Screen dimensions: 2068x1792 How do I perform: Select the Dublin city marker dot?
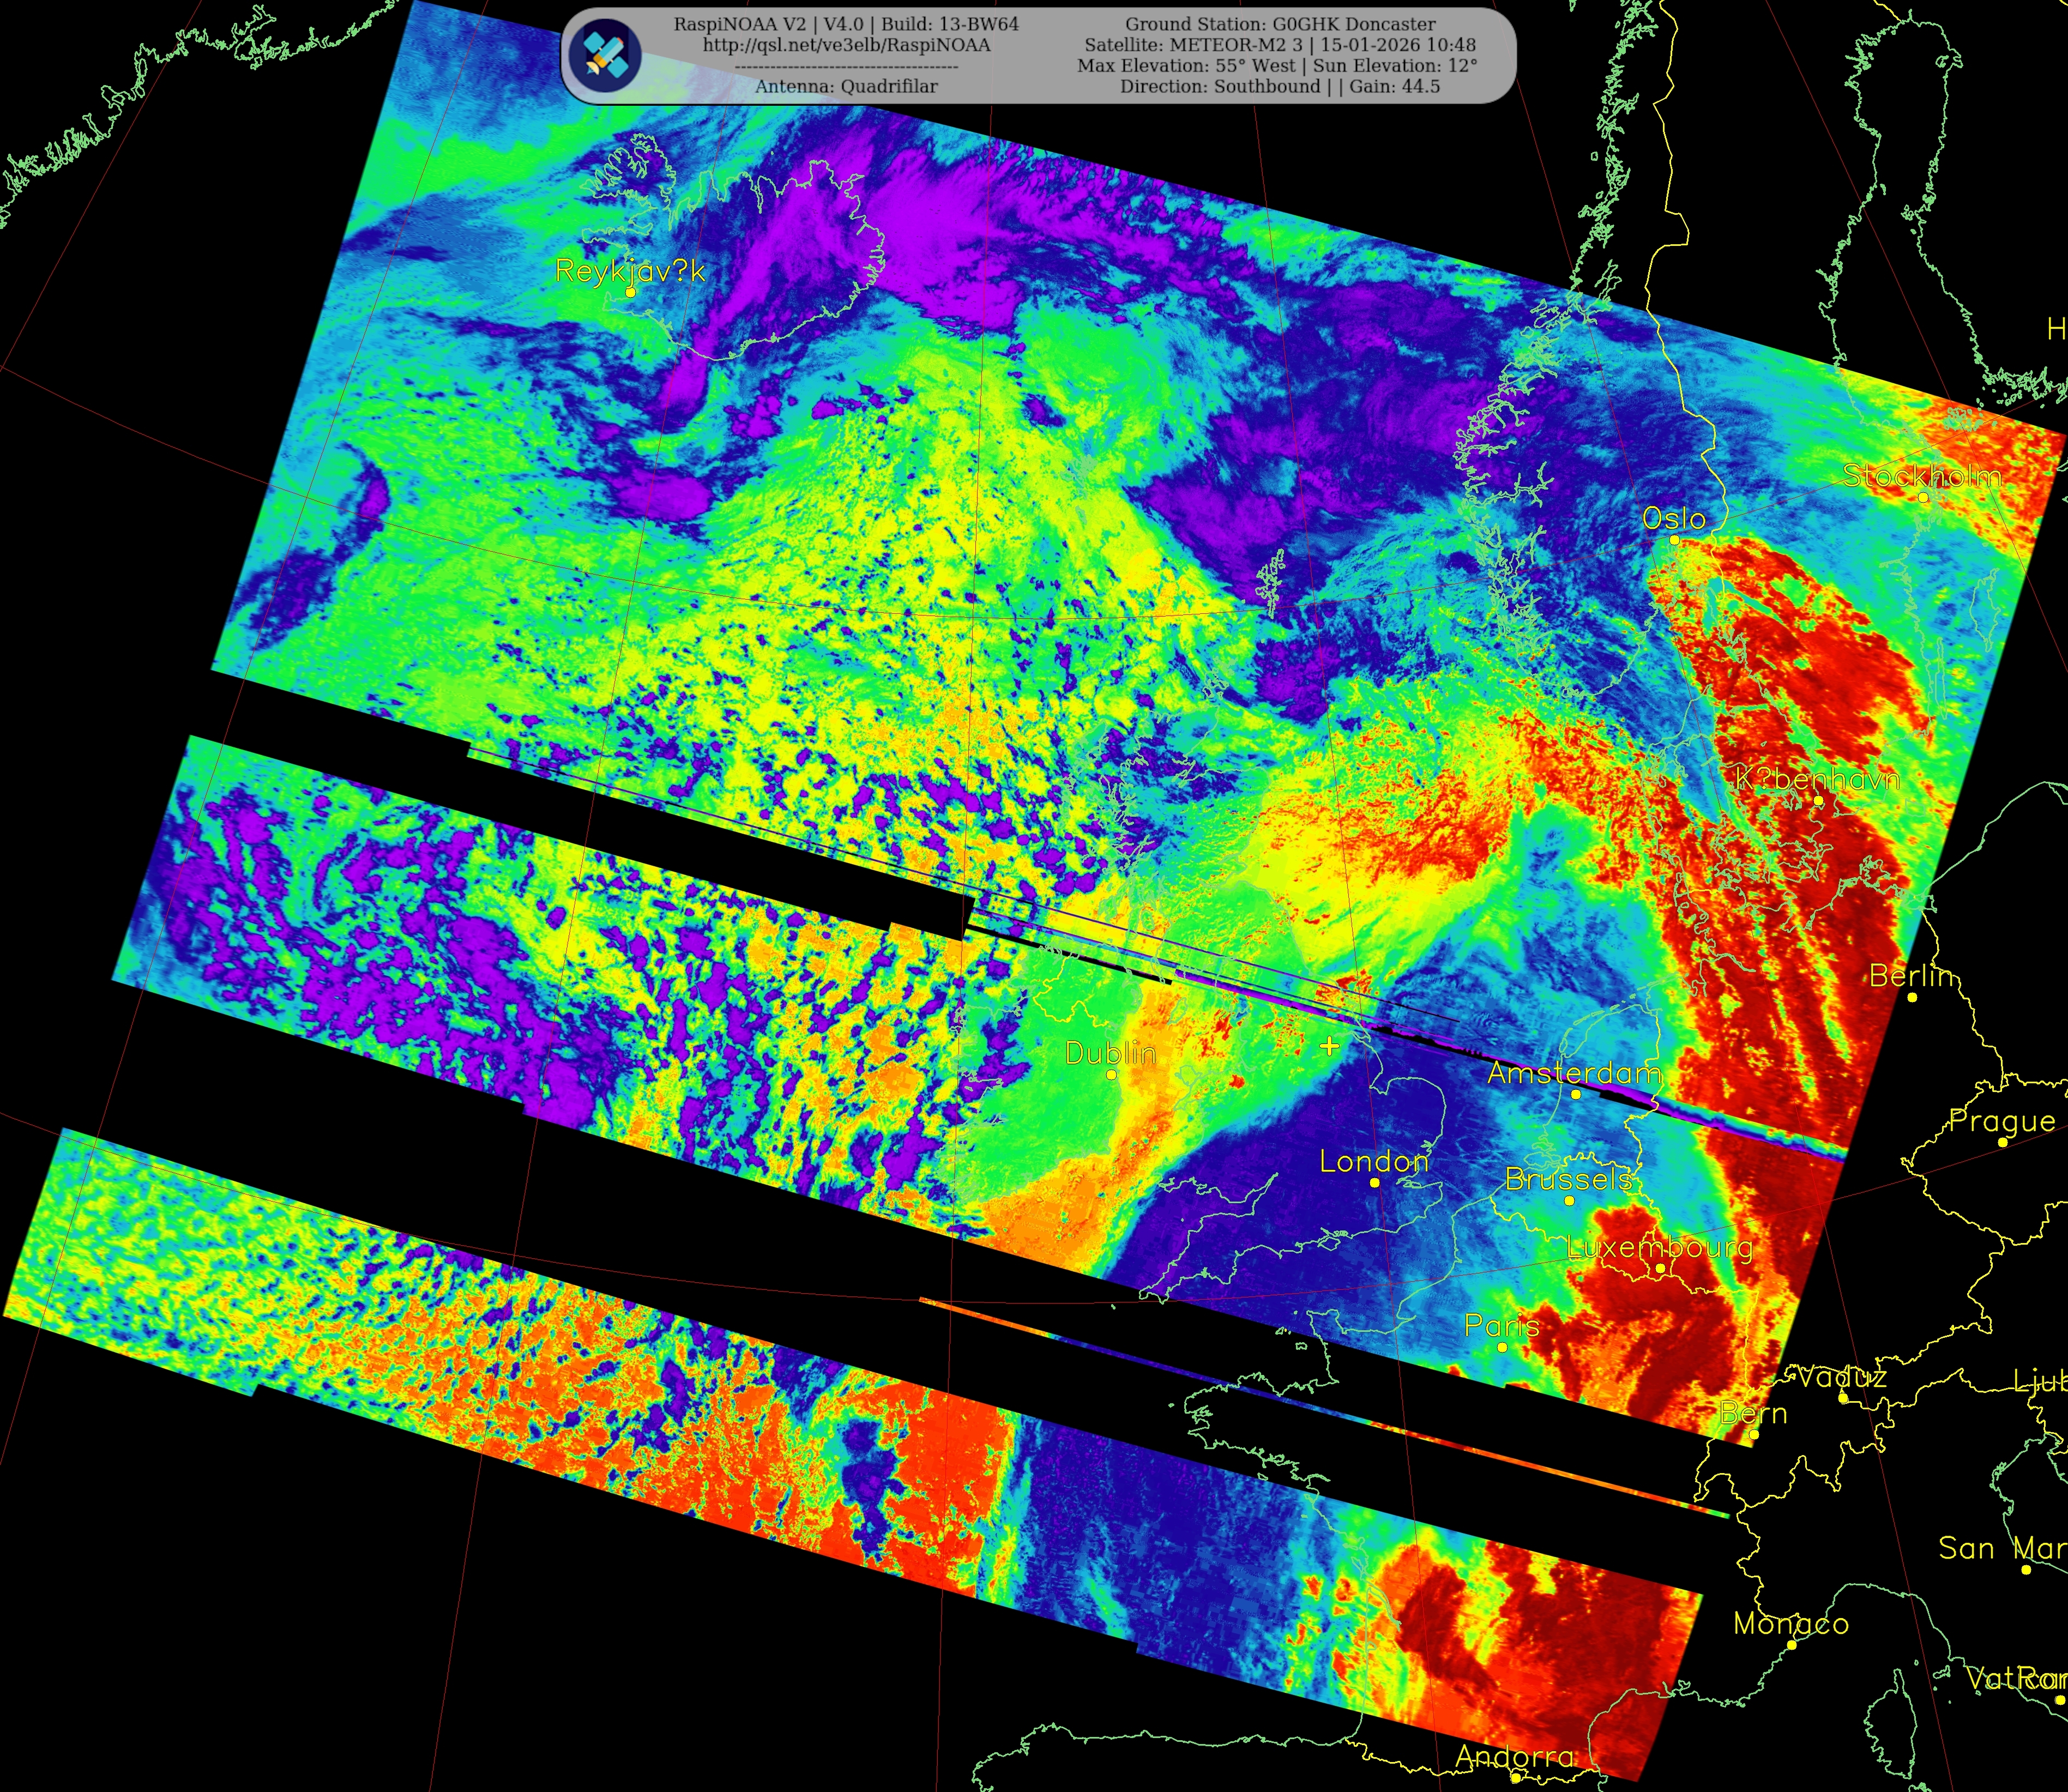1111,1075
